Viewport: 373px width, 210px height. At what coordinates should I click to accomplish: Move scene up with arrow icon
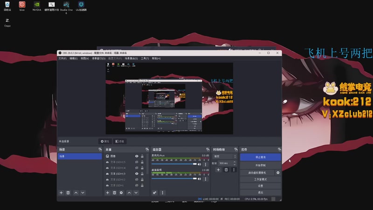tap(76, 193)
